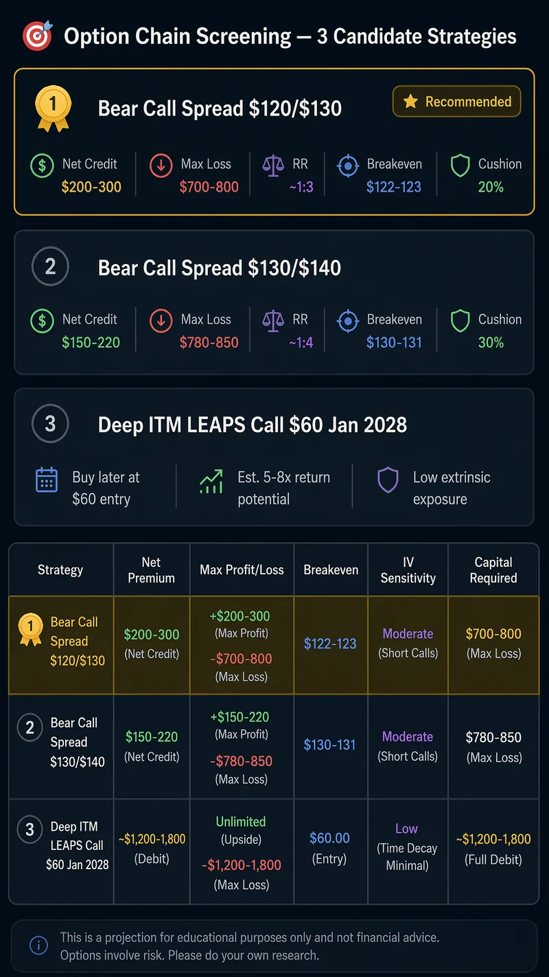Screen dimensions: 549x977
Task: Open the Bear Call Spread $130/$140 card title
Action: (x=220, y=267)
